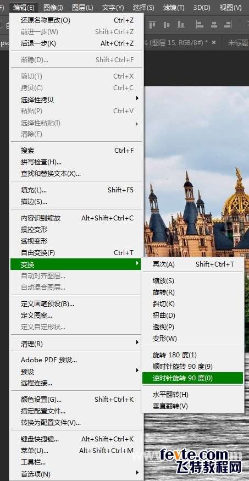Click the align vertical centers icon

click(167, 25)
